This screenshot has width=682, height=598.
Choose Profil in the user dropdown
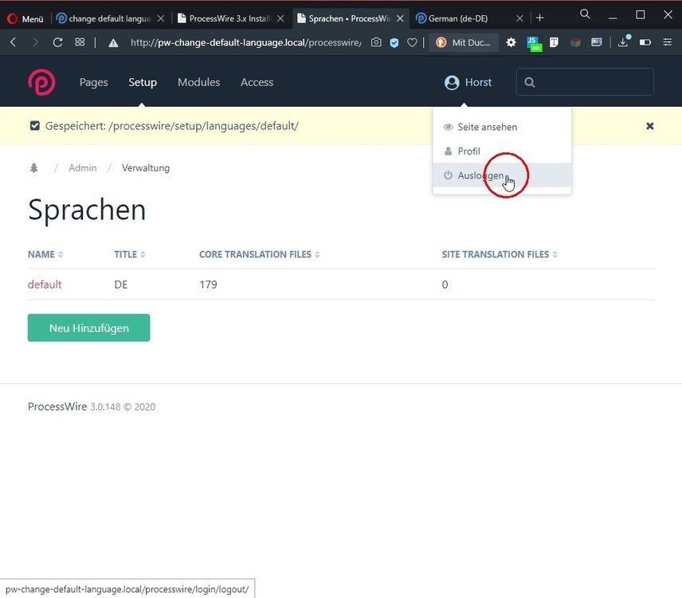tap(468, 151)
